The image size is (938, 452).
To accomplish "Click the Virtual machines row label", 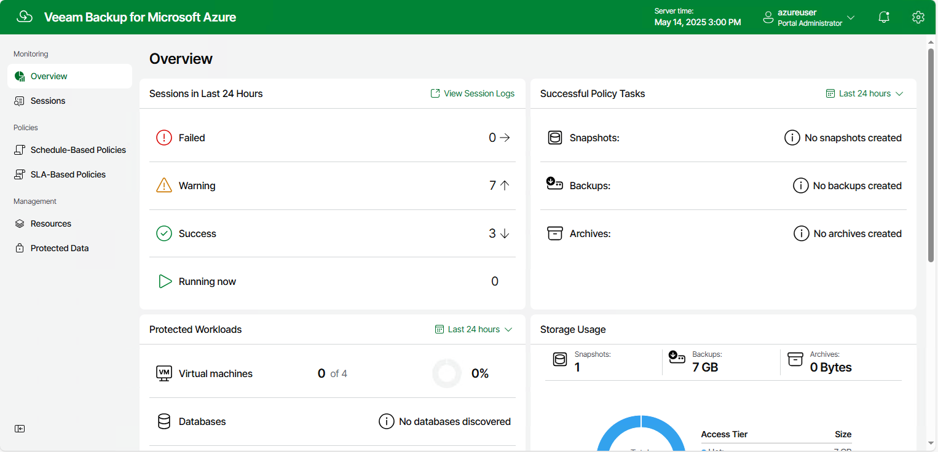I will [x=216, y=373].
